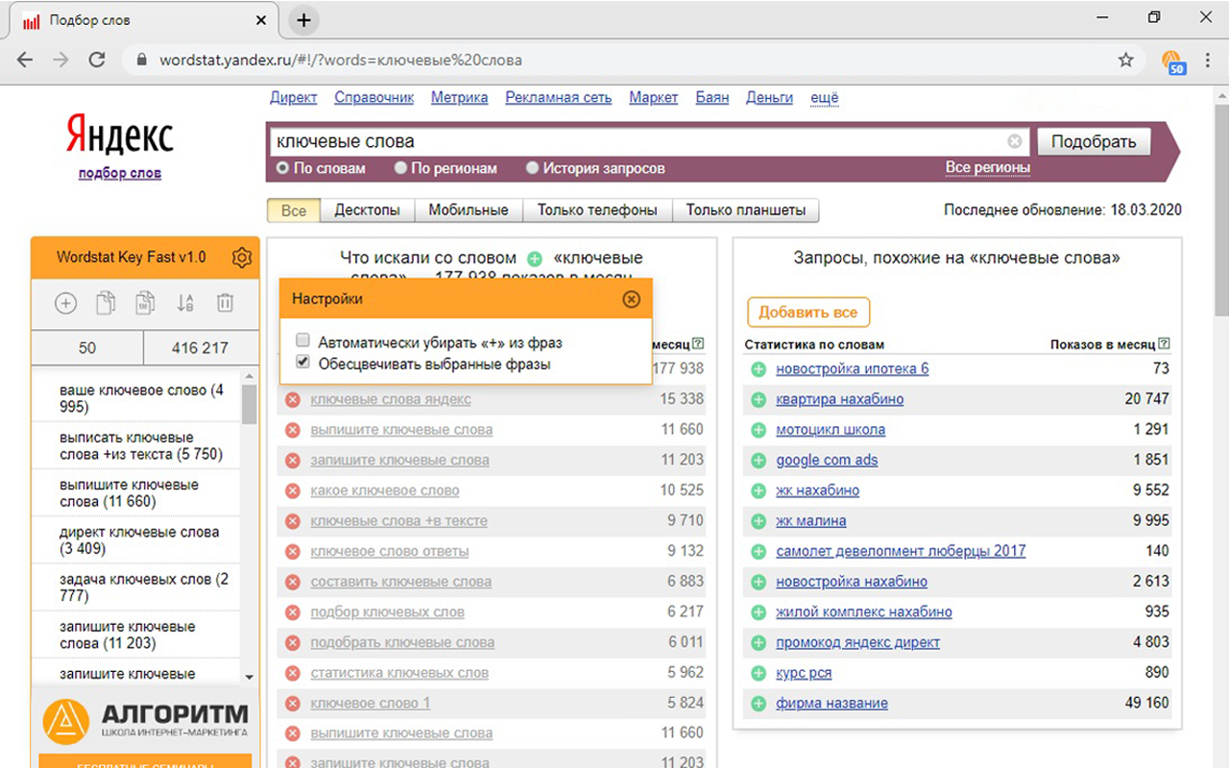Screen dimensions: 1229x768
Task: Remove phrase 'подбор ключевых слов'
Action: point(293,612)
